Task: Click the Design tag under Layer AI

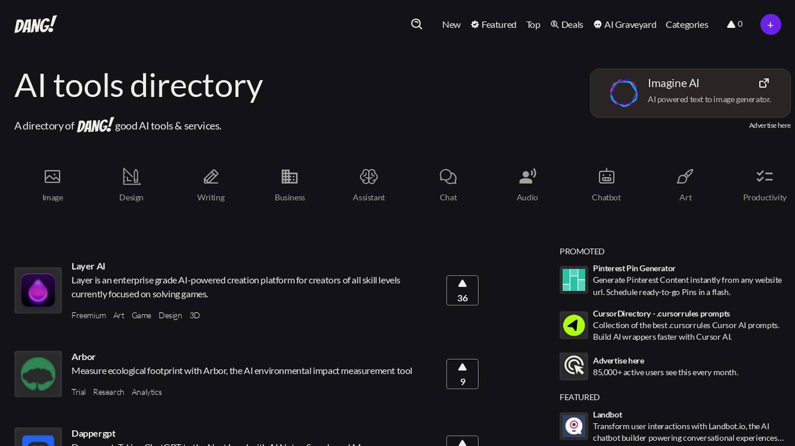Action: pos(170,315)
